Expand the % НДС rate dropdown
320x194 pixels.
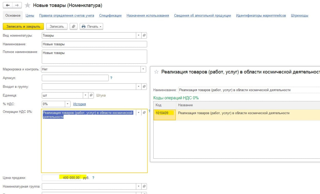(x=68, y=104)
